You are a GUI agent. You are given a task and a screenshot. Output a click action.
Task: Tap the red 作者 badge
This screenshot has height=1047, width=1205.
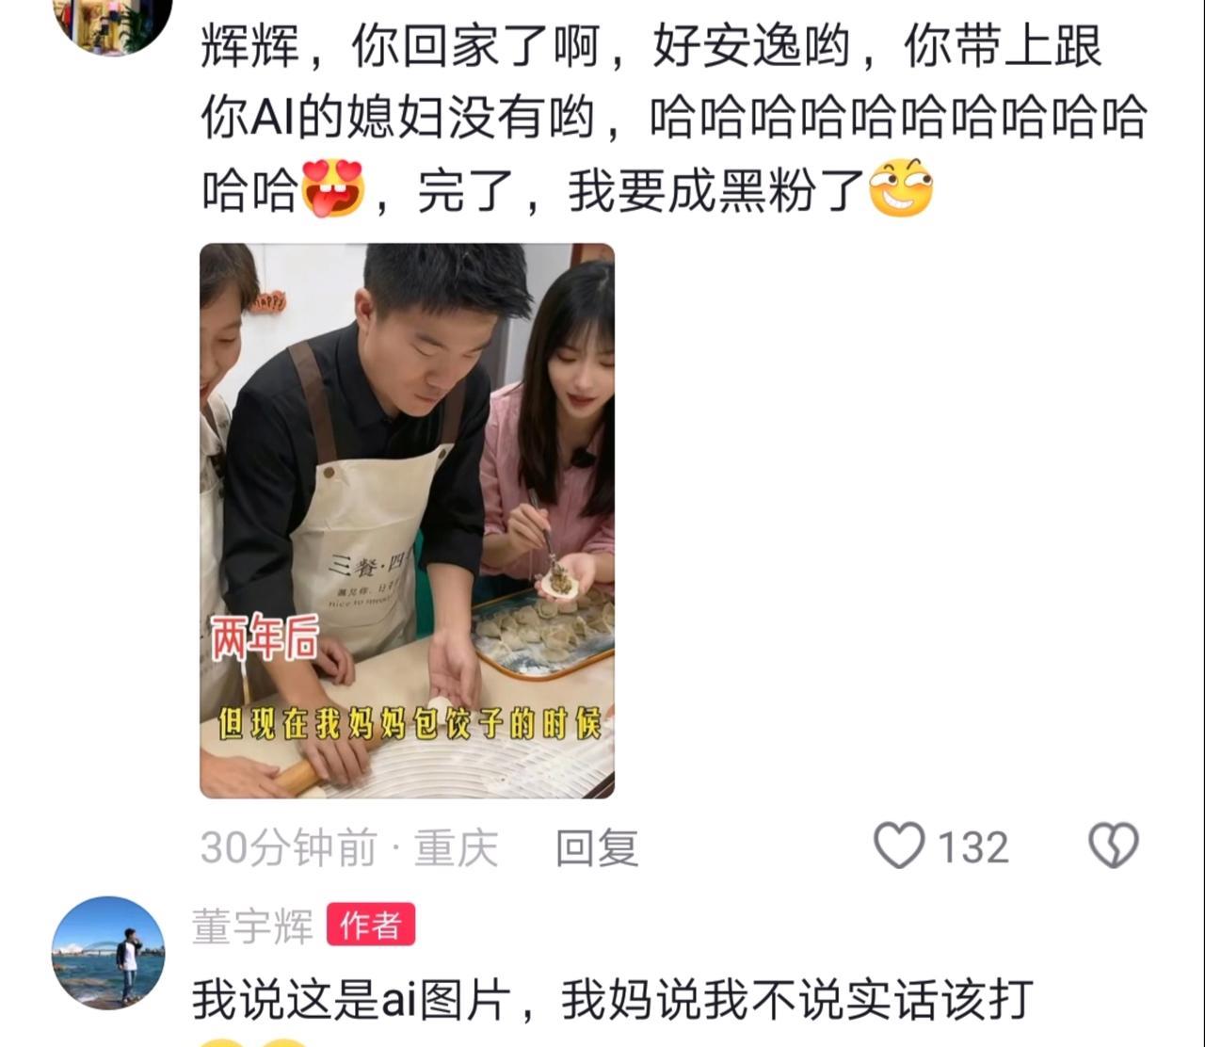(371, 926)
